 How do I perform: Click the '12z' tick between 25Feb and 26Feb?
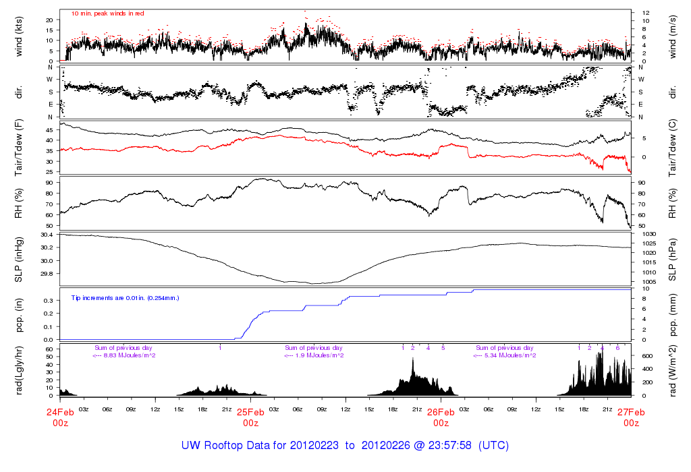coord(345,409)
